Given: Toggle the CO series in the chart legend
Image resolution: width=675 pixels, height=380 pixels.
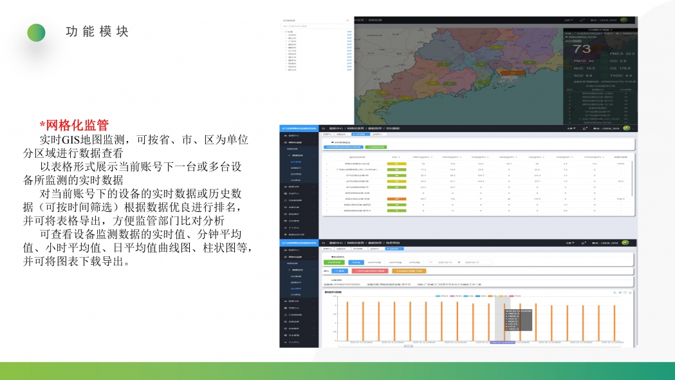Looking at the screenshot, I should click(492, 296).
